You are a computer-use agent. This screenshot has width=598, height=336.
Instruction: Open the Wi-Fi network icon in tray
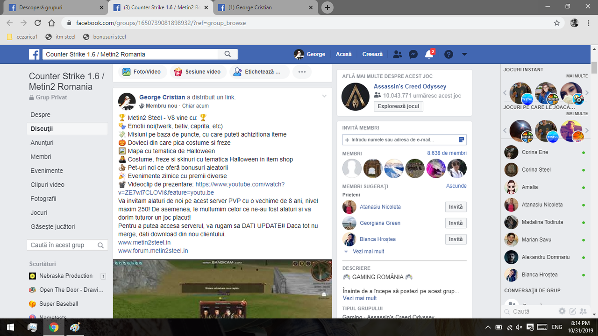click(x=509, y=327)
